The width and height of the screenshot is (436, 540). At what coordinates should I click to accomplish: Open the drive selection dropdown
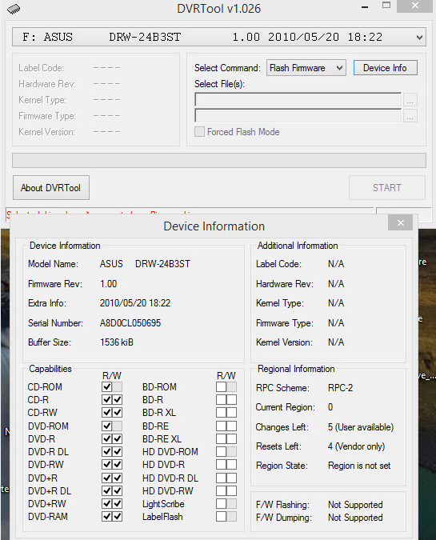219,37
